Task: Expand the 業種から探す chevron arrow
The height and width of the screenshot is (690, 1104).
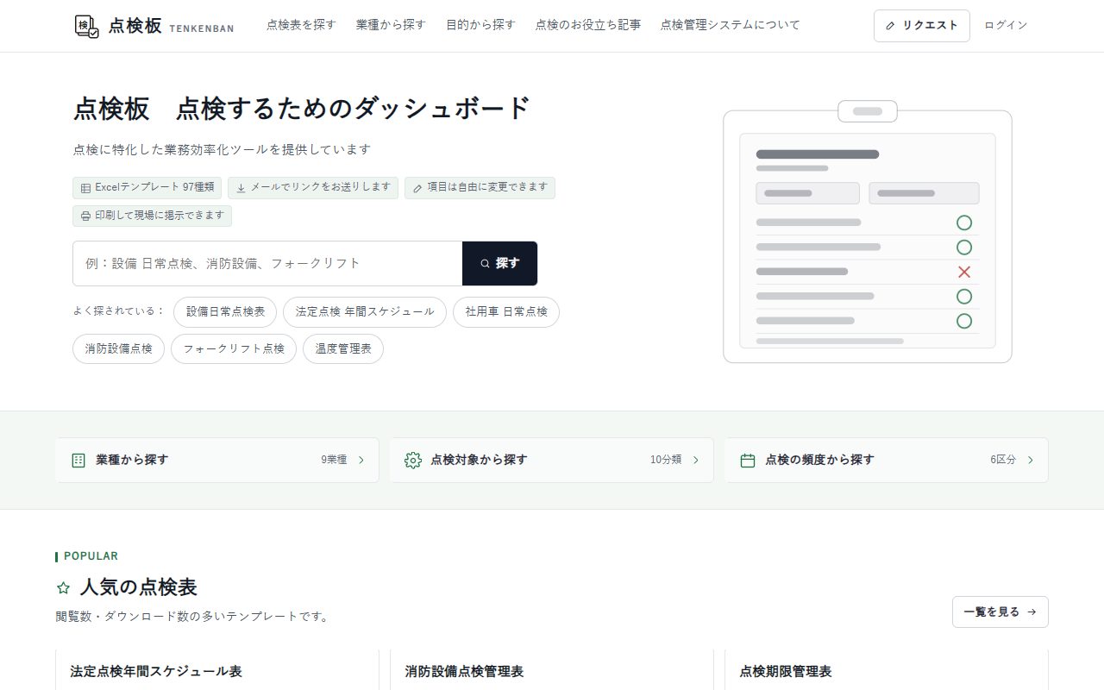Action: click(x=361, y=461)
